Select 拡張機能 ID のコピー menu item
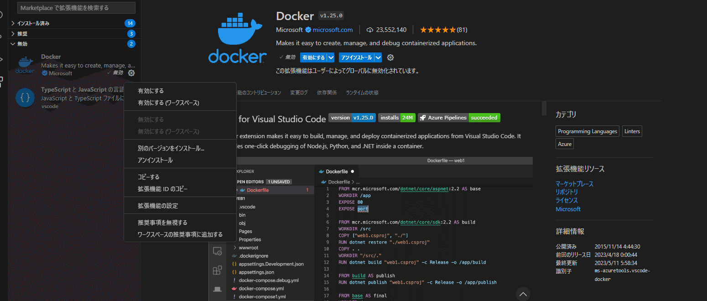 [x=180, y=189]
